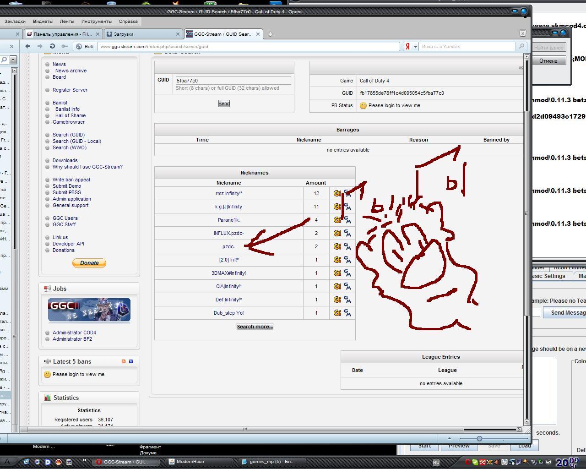Click the Send button under GUID field
This screenshot has height=469, width=586.
[x=224, y=104]
